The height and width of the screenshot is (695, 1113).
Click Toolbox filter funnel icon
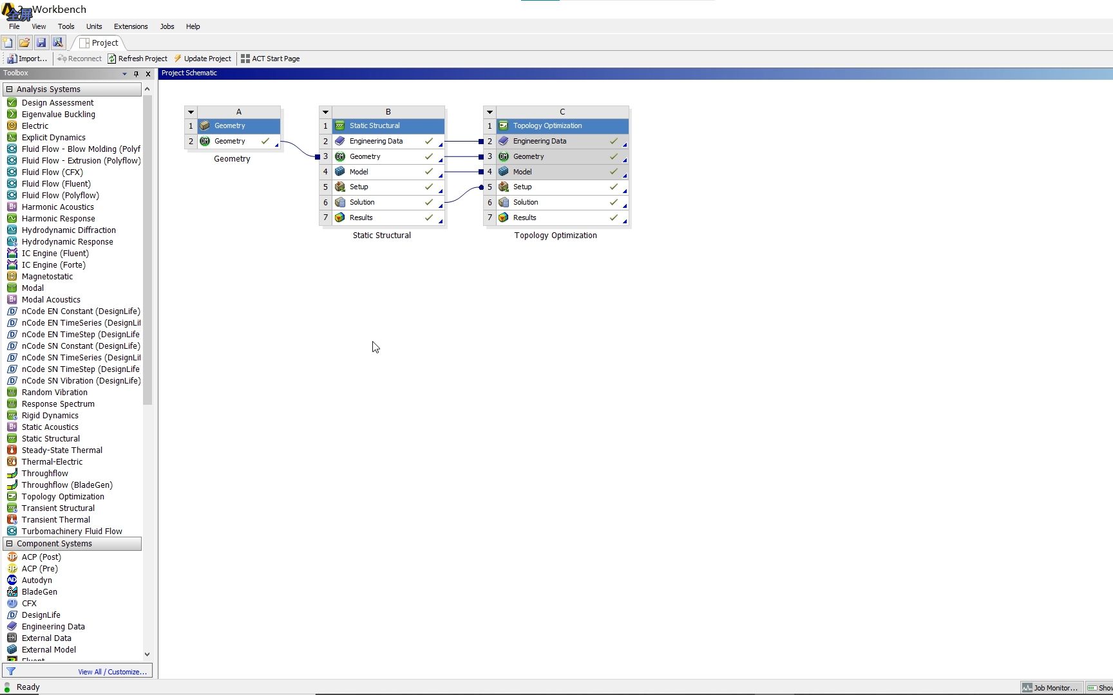pos(11,671)
